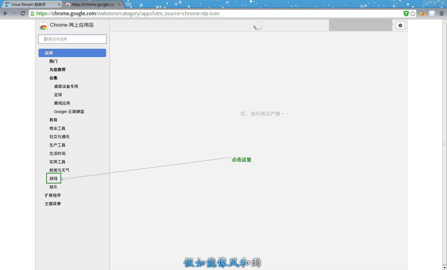Click the address bar URL
The height and width of the screenshot is (270, 447).
coord(128,13)
